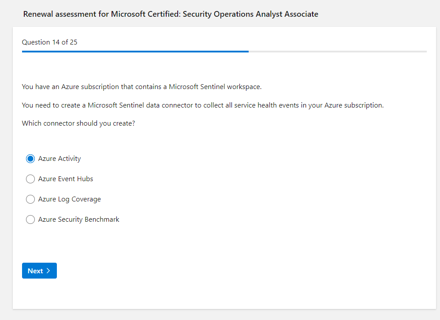
Task: Click the "Question 14 of 25" counter
Action: point(50,42)
